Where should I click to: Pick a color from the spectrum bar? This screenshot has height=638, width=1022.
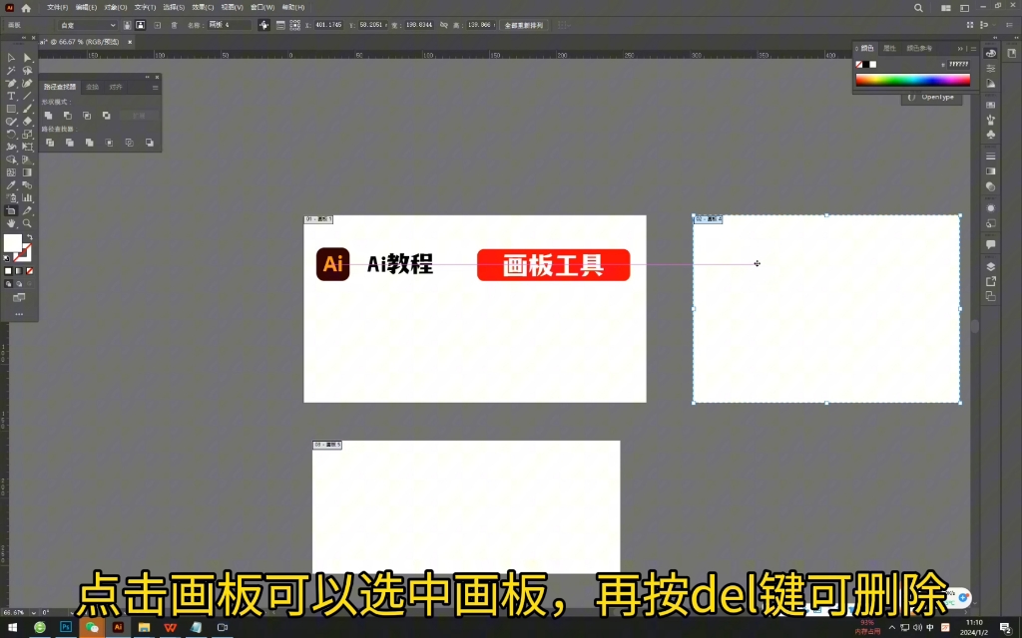point(910,80)
